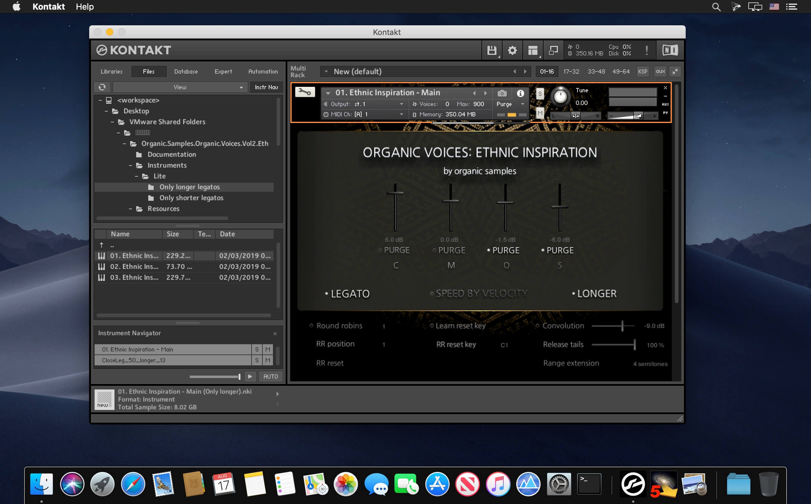Viewport: 811px width, 504px height.
Task: Toggle the LEGATO option
Action: pos(347,293)
